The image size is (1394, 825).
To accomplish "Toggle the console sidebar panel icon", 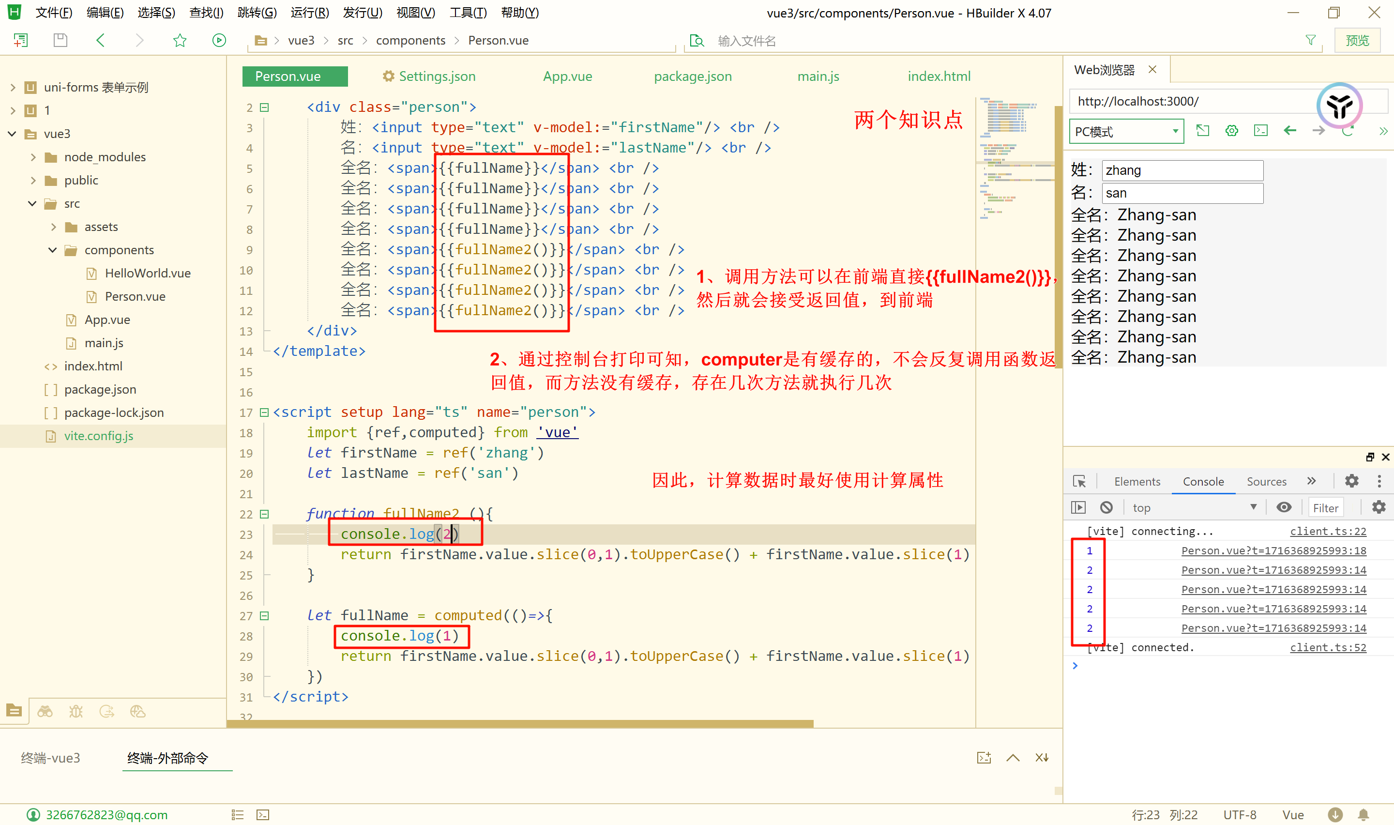I will click(1078, 507).
